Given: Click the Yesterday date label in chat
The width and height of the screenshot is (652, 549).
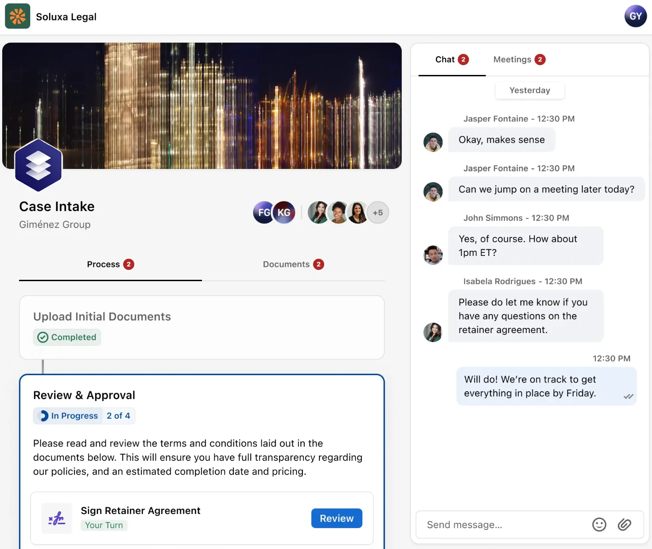Looking at the screenshot, I should [x=530, y=90].
